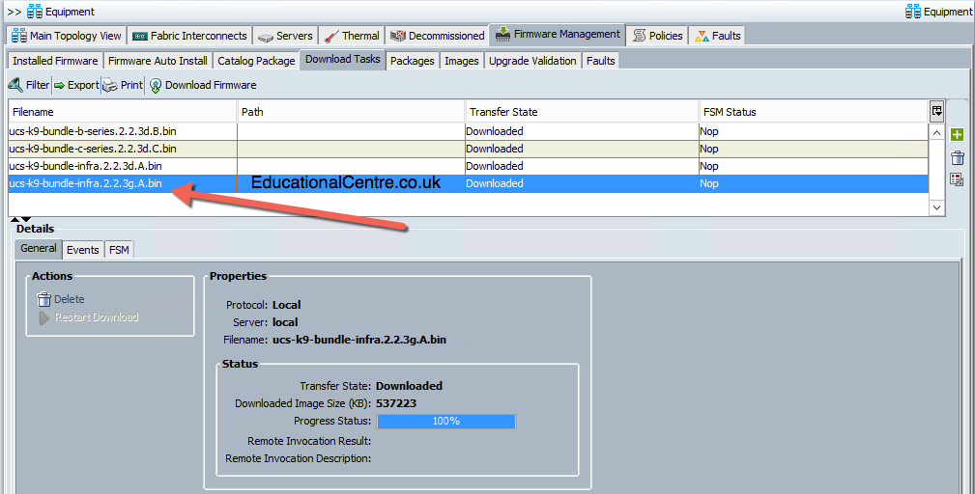975x494 pixels.
Task: Sort by the Path column header
Action: tap(352, 112)
